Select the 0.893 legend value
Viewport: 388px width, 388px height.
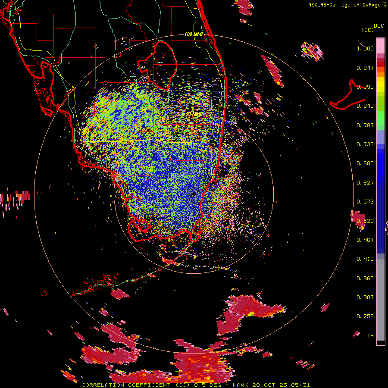(365, 87)
